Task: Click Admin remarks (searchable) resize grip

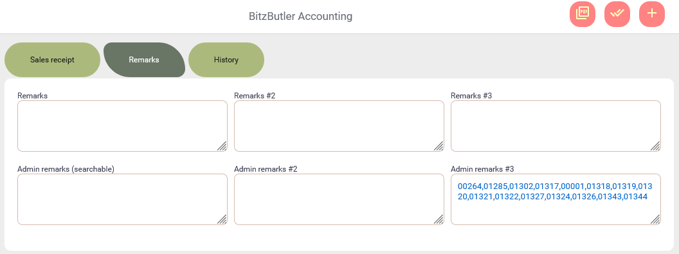Action: pyautogui.click(x=222, y=219)
